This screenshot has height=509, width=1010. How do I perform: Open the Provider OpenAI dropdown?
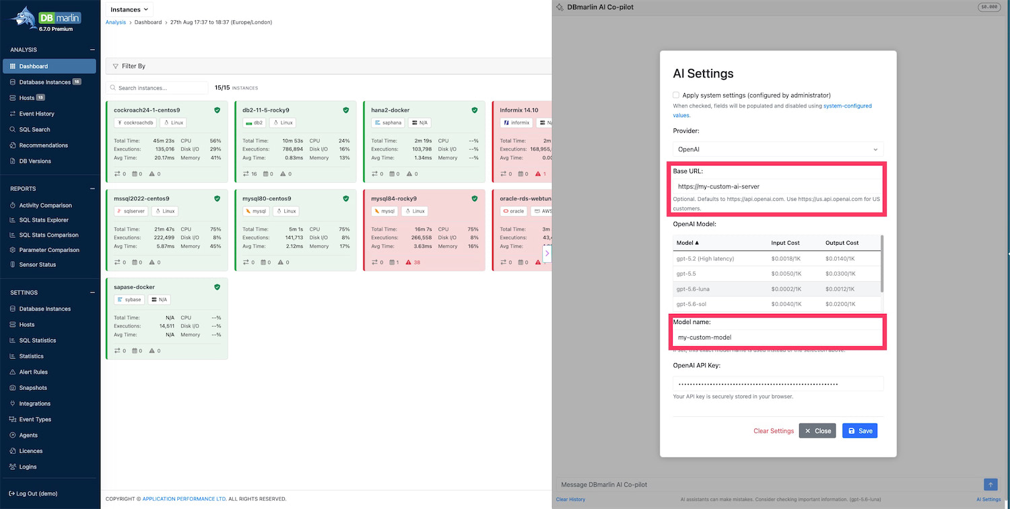click(778, 149)
